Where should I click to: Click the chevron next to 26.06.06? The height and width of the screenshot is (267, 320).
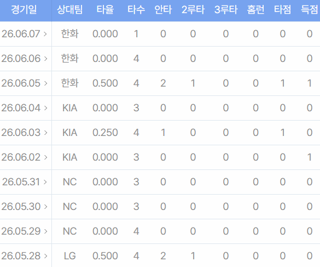point(45,59)
